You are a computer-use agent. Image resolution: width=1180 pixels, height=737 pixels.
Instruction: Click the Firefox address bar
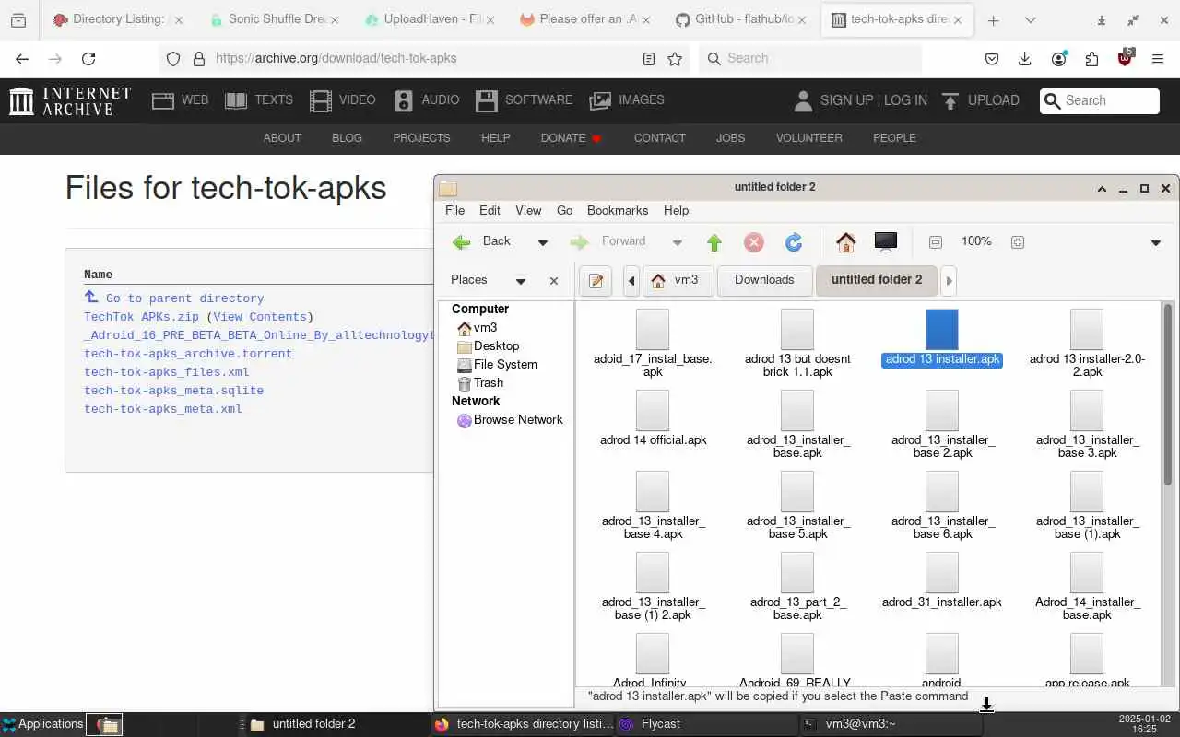click(424, 58)
